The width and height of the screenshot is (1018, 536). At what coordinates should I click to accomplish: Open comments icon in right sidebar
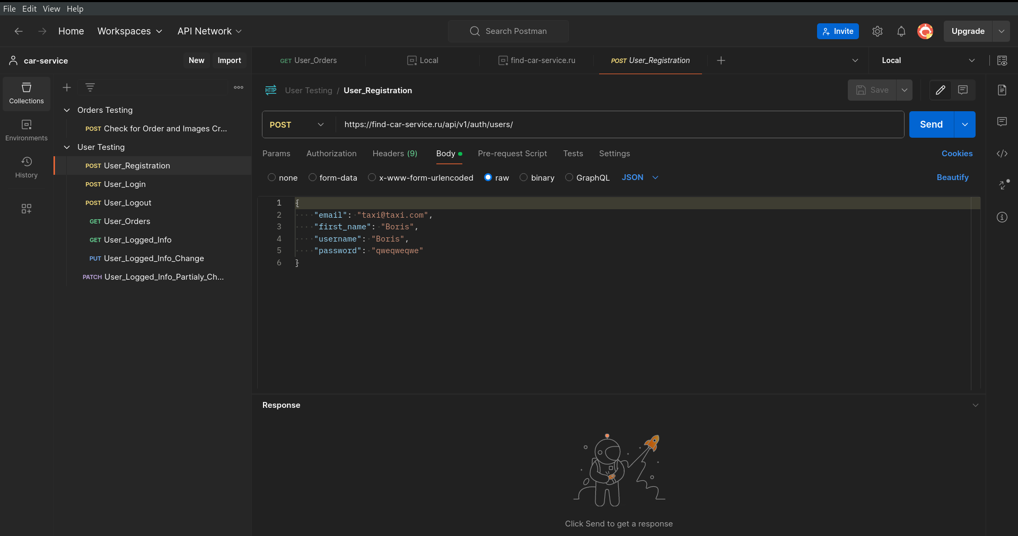coord(1002,122)
